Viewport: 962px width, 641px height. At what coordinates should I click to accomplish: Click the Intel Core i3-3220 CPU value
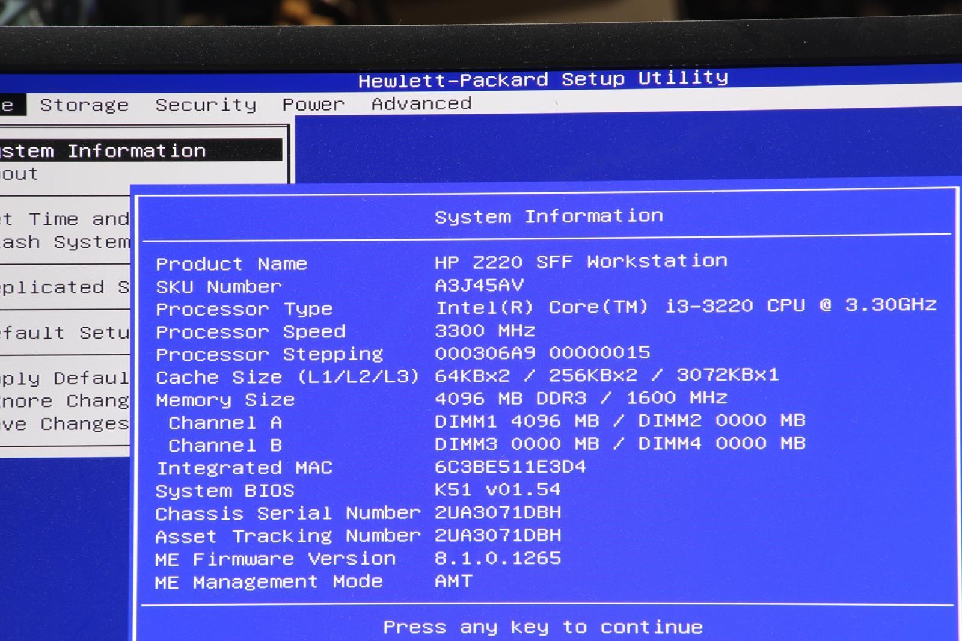[686, 306]
